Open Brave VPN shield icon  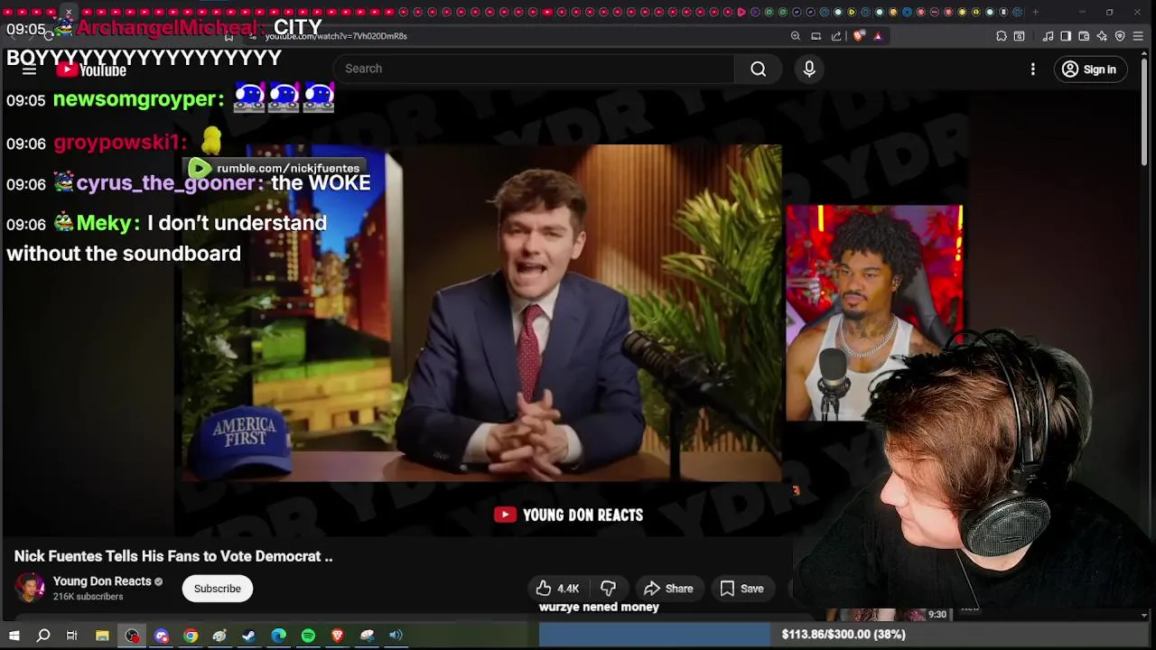(1120, 36)
